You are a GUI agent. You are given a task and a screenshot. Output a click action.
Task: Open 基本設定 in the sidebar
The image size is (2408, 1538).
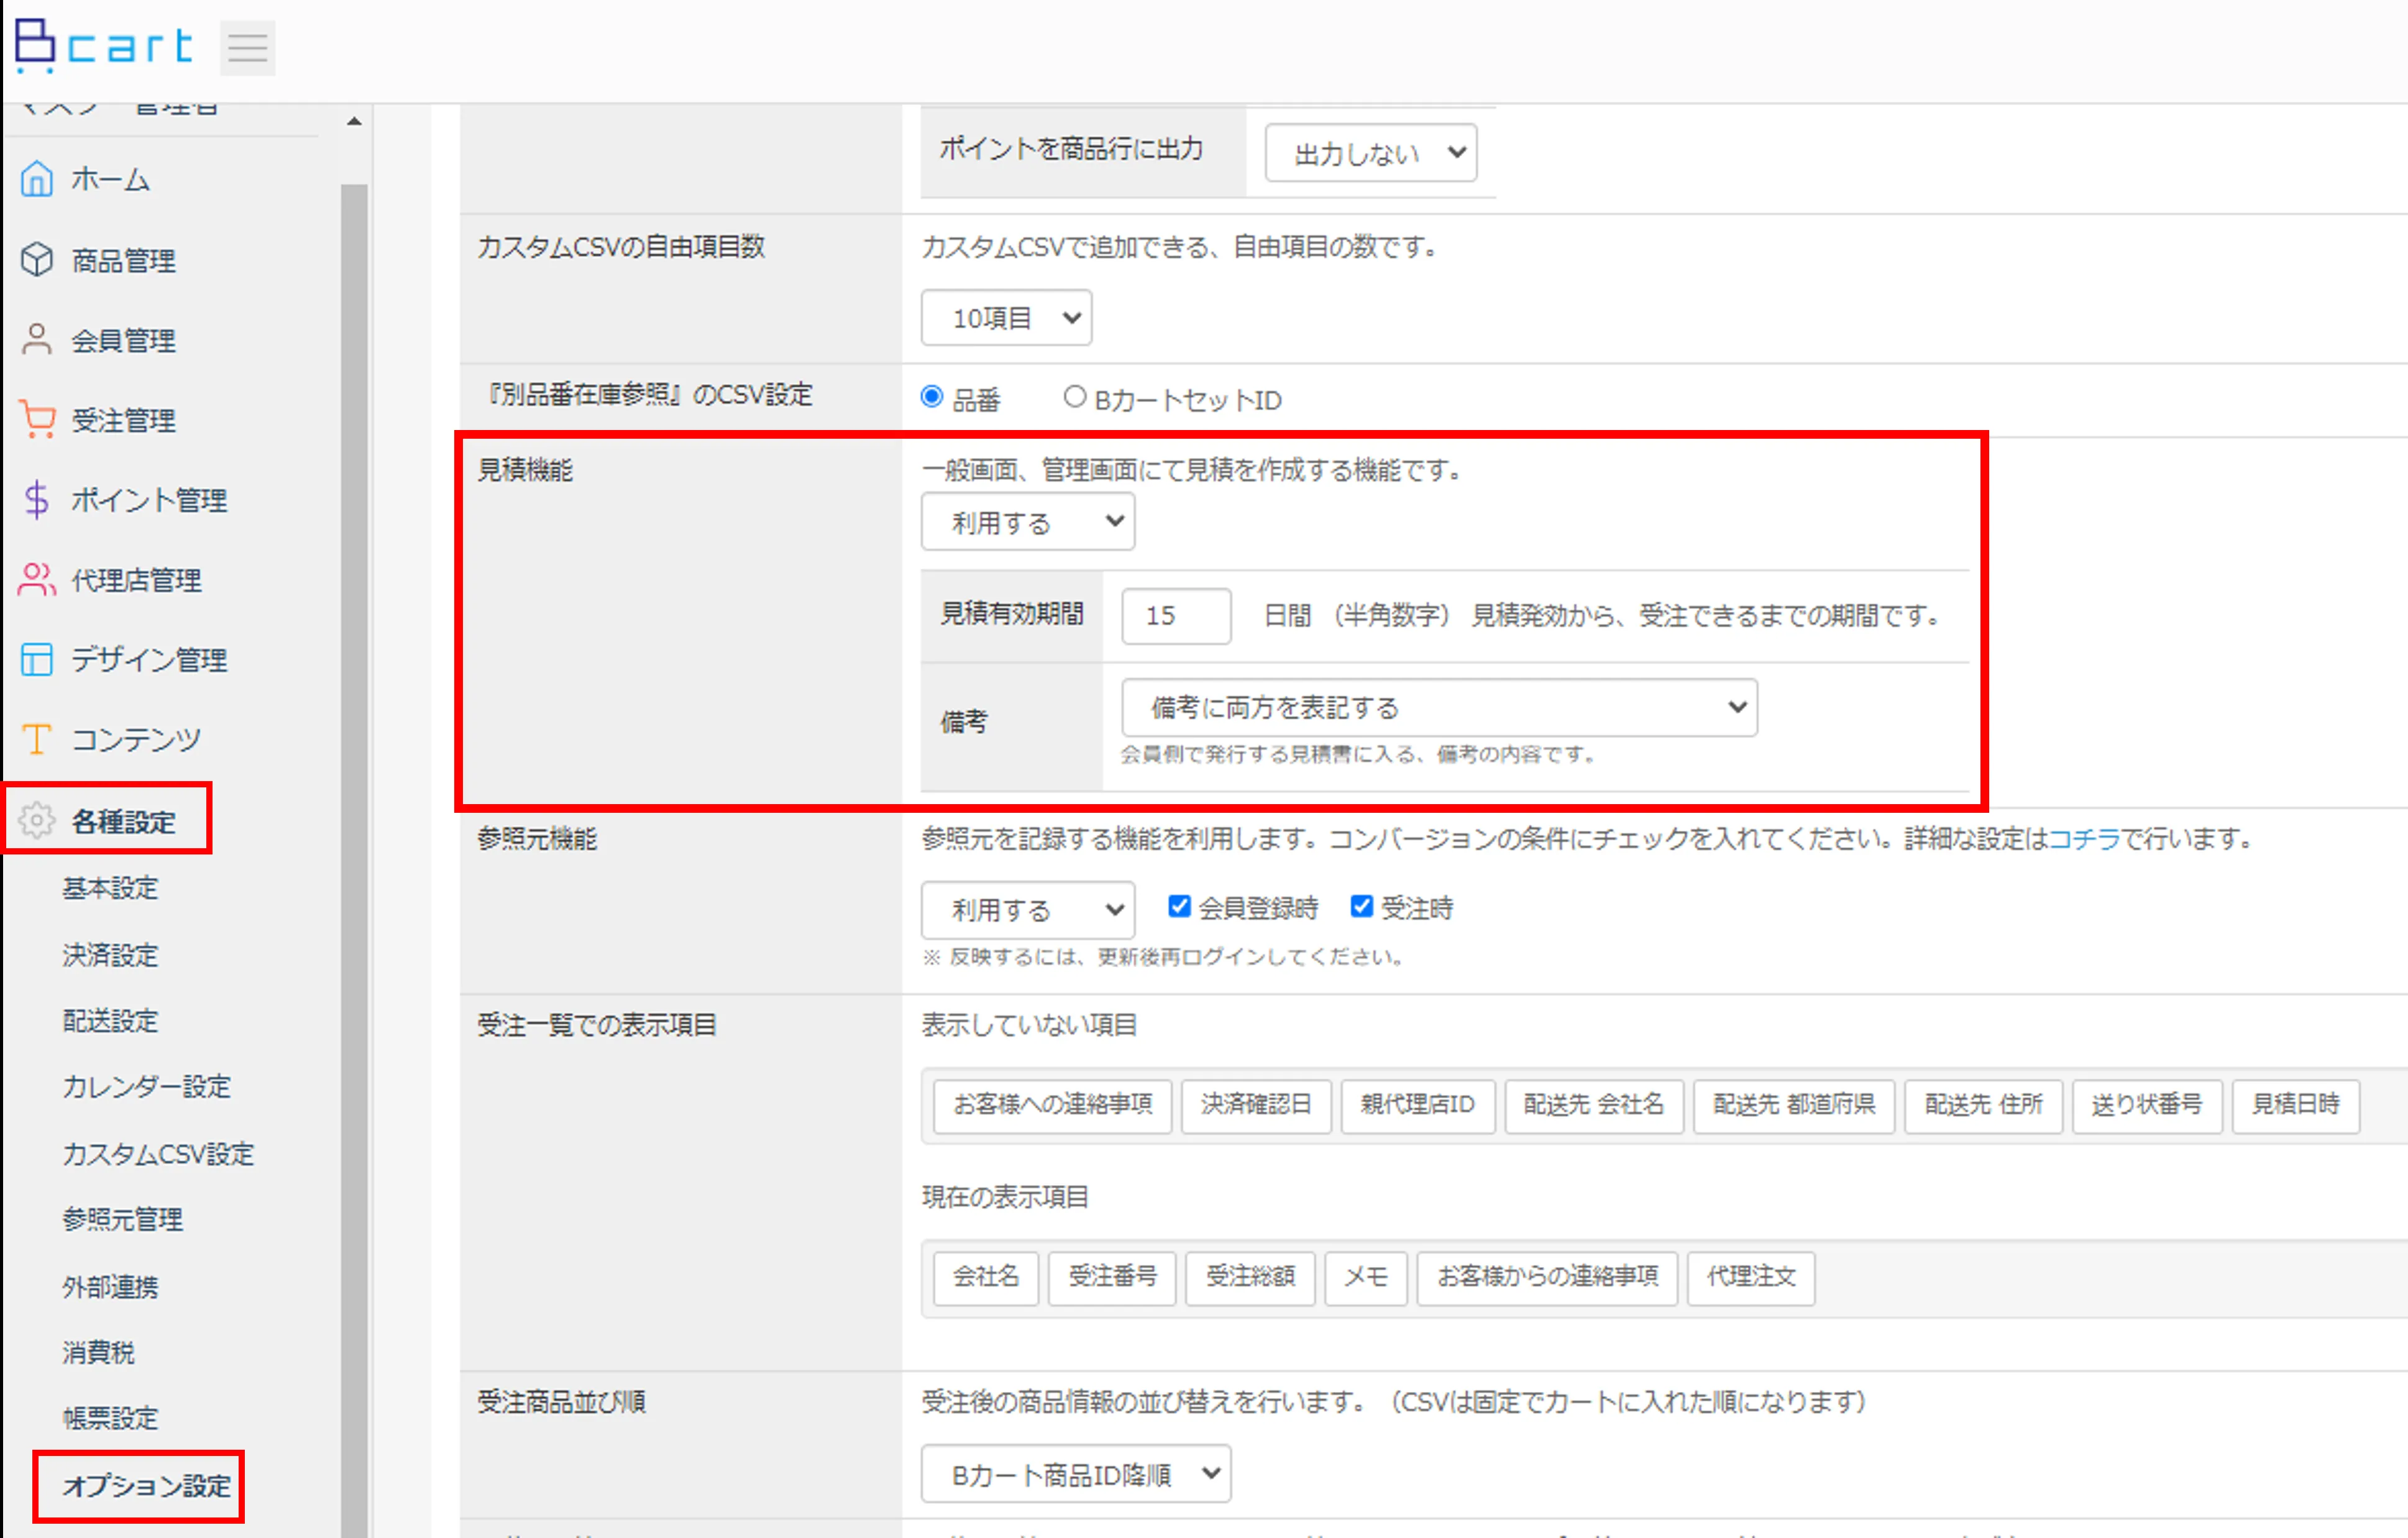coord(110,888)
